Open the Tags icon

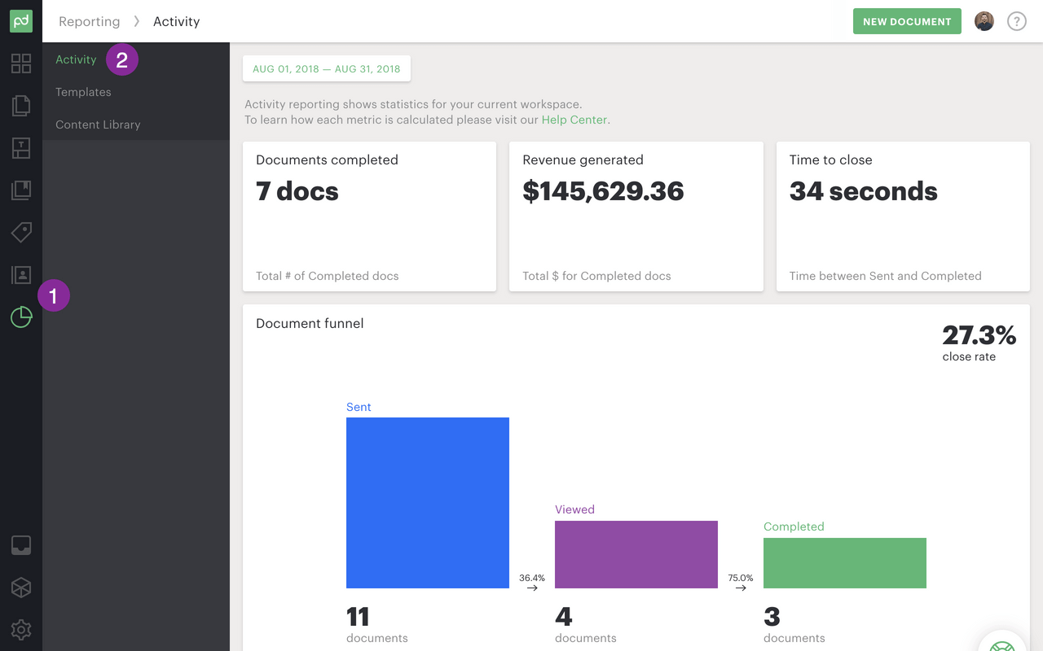20,233
